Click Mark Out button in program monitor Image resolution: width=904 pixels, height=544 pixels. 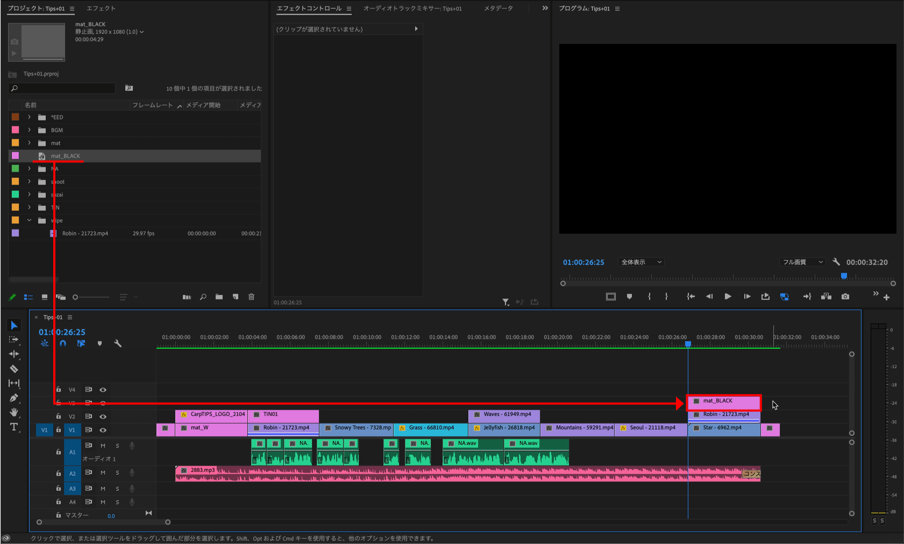pos(666,296)
